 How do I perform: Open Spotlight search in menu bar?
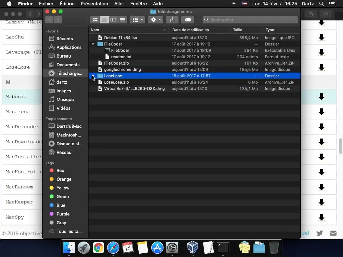(322, 4)
